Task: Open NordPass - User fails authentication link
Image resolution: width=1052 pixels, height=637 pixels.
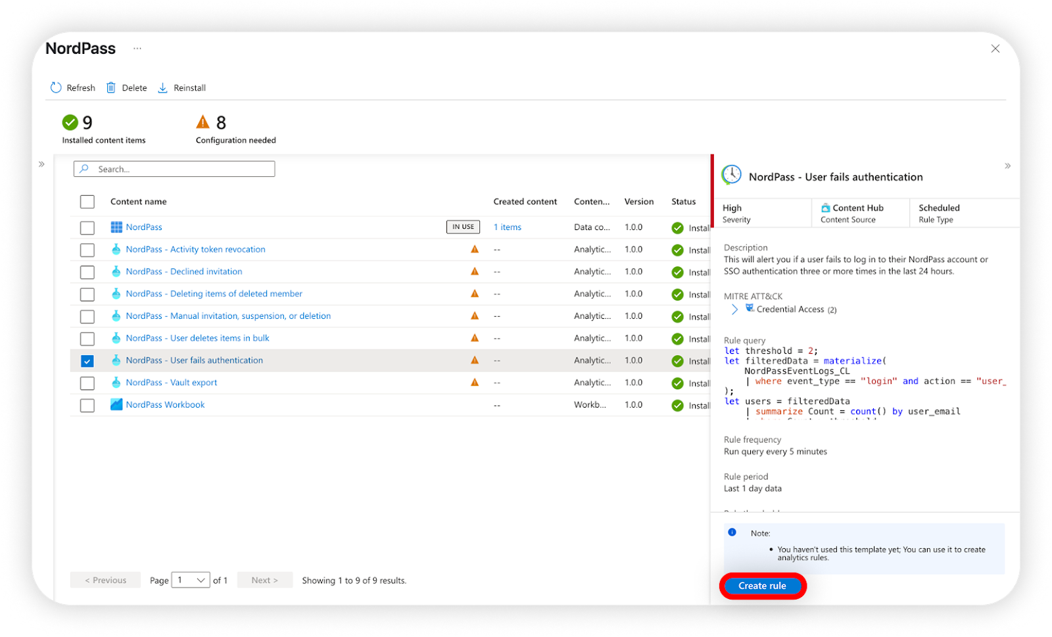Action: [x=195, y=360]
